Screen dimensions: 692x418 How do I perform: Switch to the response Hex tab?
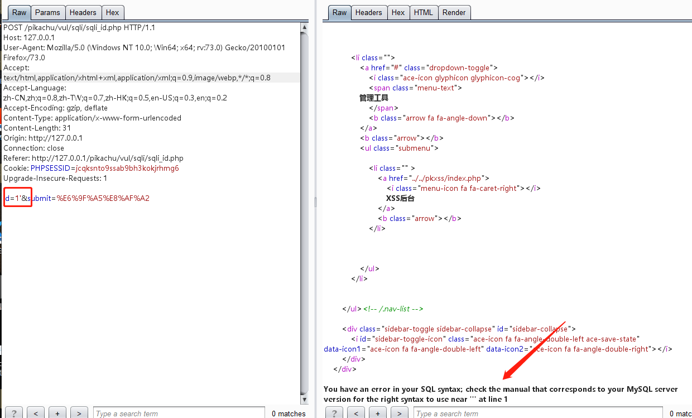pos(398,12)
